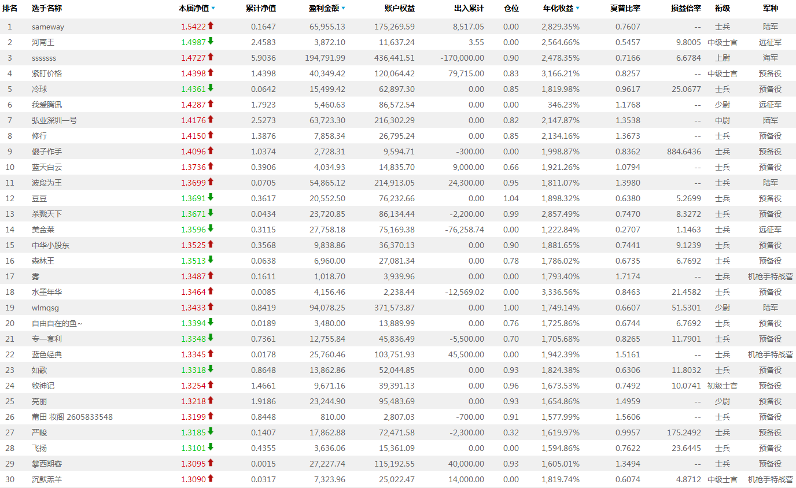The image size is (796, 488).
Task: Click the 账户权益 column header
Action: (x=400, y=9)
